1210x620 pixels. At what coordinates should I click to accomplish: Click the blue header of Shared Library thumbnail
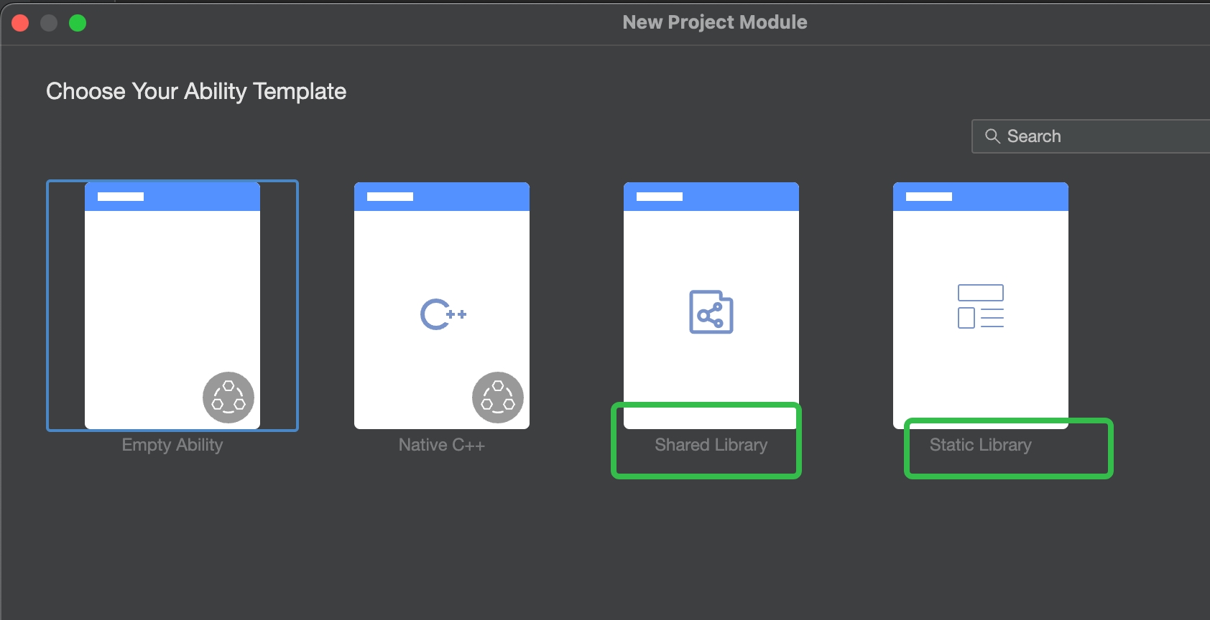tap(711, 197)
